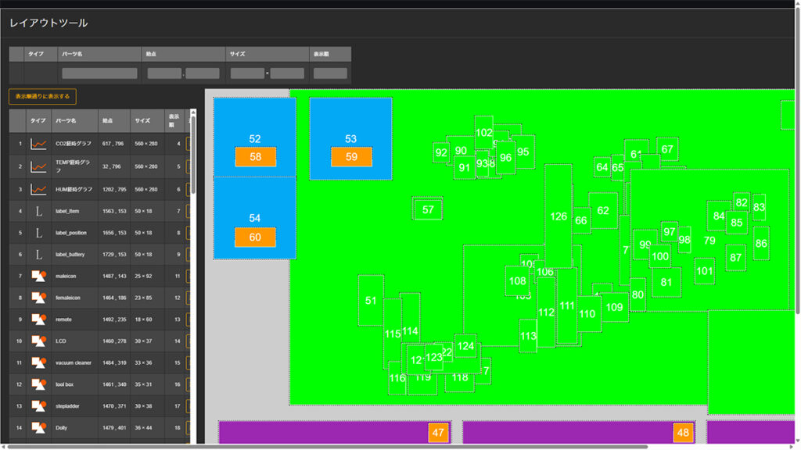Click the HUM graph chart icon
801x450 pixels.
(38, 189)
